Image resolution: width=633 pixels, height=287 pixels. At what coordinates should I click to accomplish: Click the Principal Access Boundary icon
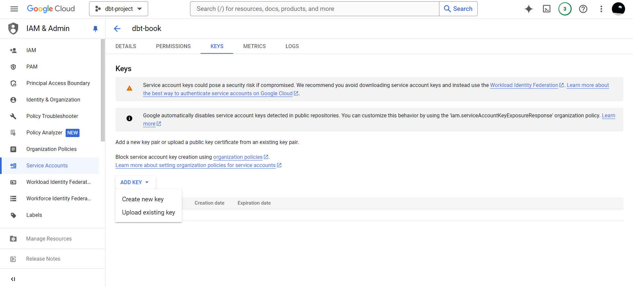(x=13, y=83)
